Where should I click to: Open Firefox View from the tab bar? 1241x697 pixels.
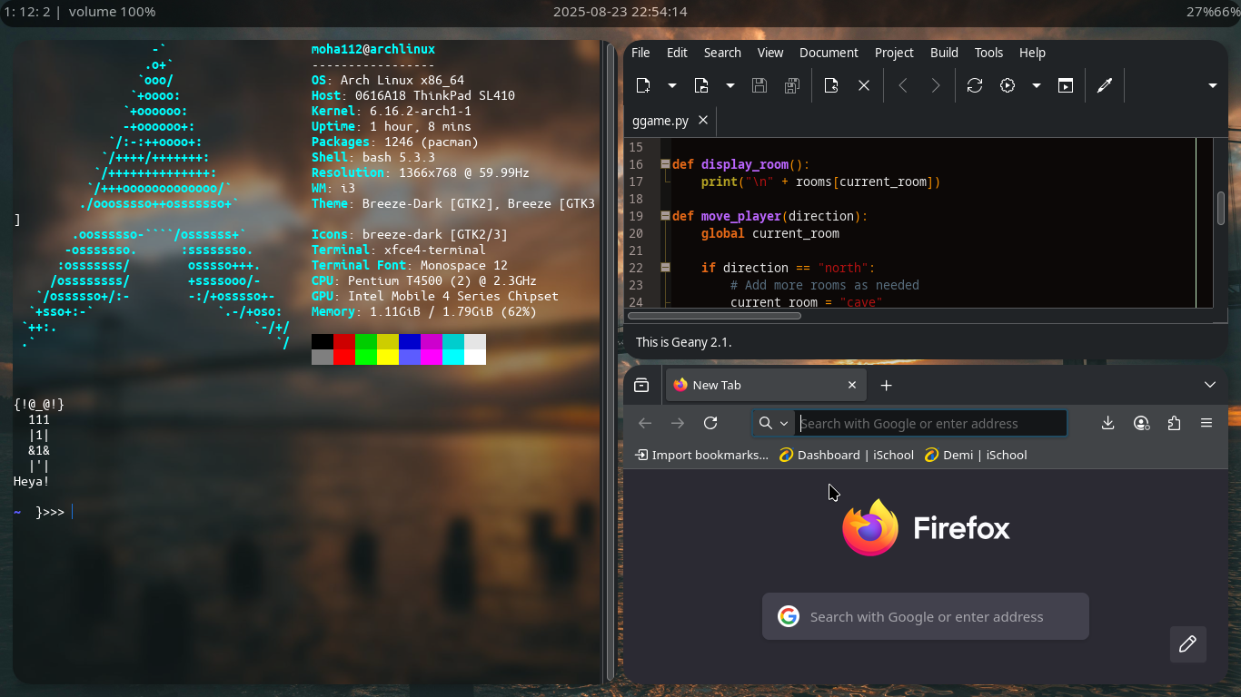(x=641, y=385)
